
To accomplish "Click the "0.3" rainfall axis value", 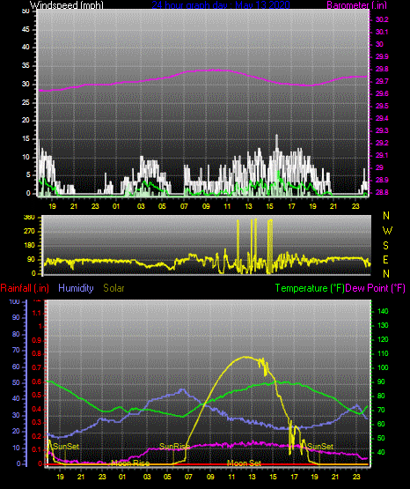I will (x=37, y=423).
